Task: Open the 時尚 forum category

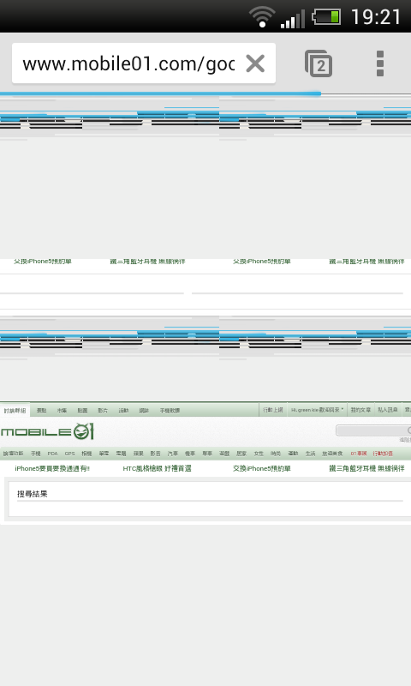Action: click(276, 454)
